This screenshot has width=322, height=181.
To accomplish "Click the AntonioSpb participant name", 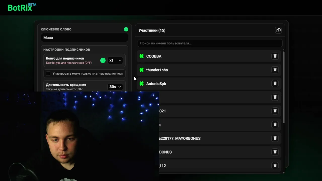I will (x=156, y=84).
